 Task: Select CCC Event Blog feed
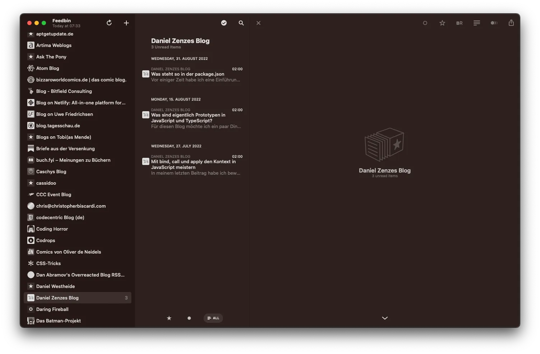pos(78,194)
